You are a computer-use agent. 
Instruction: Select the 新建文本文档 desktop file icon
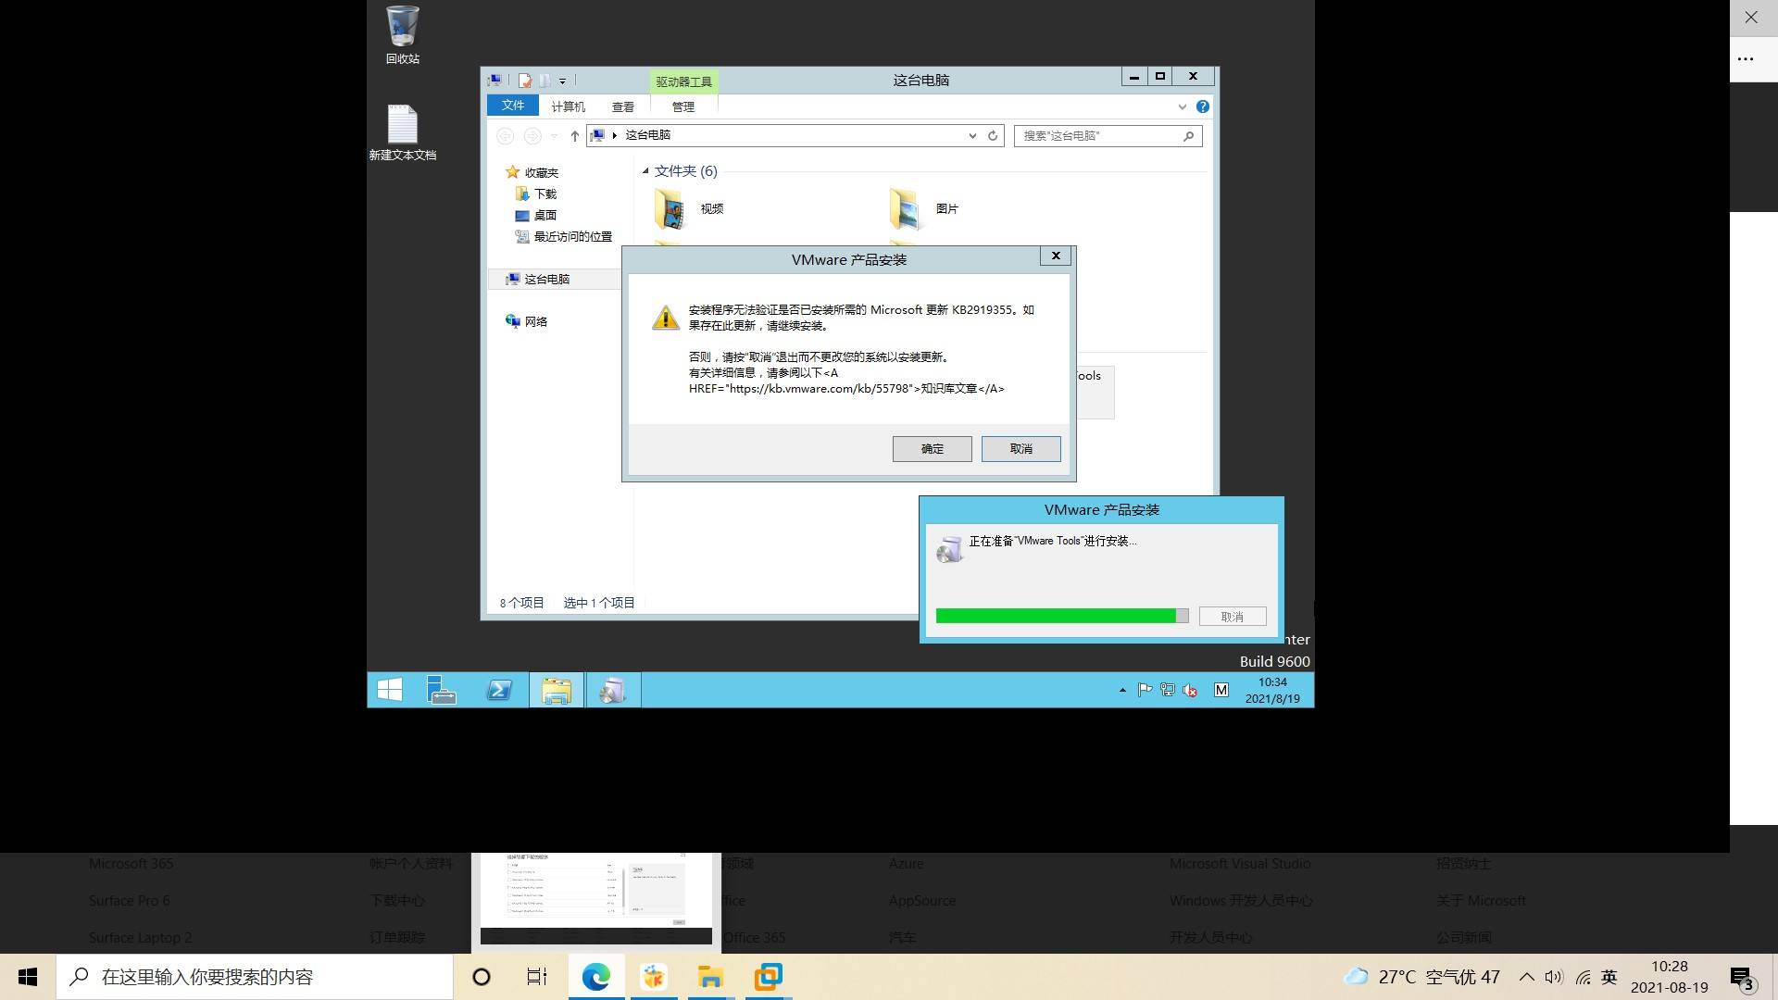(x=402, y=132)
